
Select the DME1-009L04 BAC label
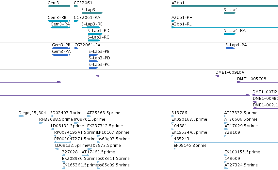pyautogui.click(x=230, y=72)
